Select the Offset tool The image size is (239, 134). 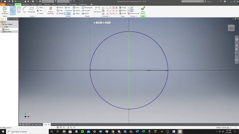[76, 13]
